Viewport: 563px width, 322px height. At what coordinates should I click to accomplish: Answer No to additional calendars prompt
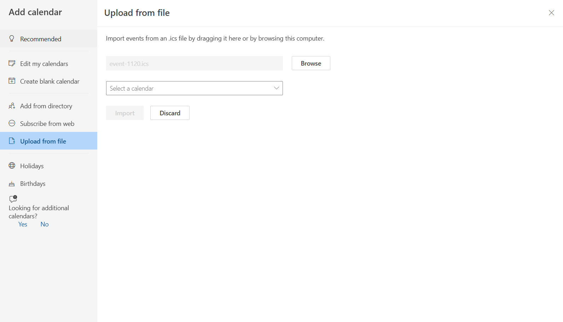coord(45,224)
